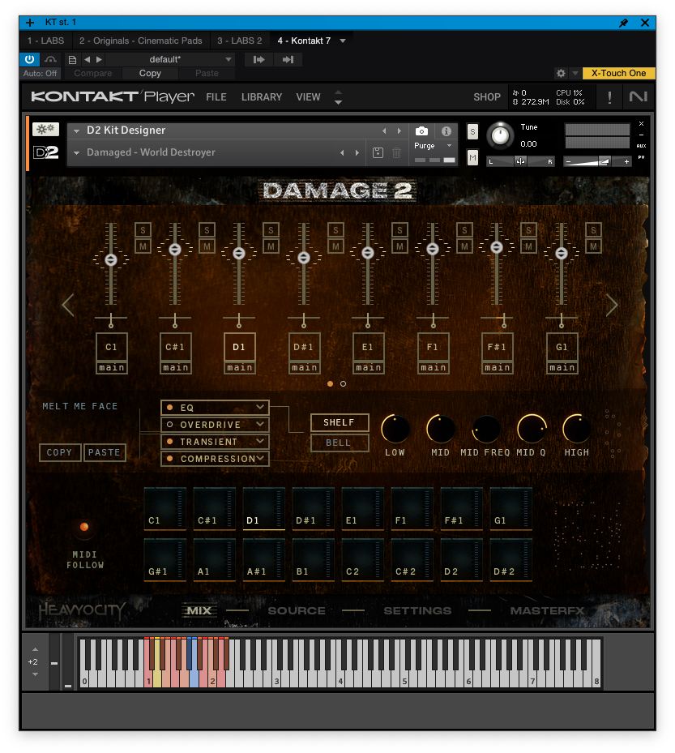
Task: Shift keyboard octave up arrow
Action: click(x=35, y=649)
